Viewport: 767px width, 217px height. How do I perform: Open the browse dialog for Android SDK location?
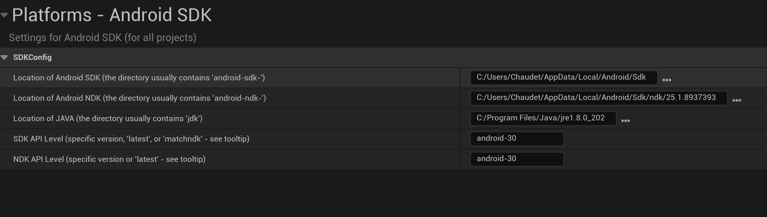[x=667, y=80]
